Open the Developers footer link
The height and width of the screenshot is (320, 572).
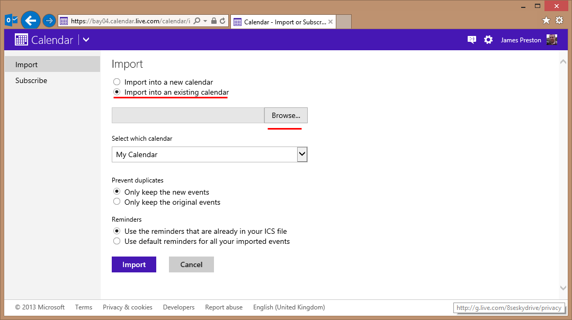point(179,307)
